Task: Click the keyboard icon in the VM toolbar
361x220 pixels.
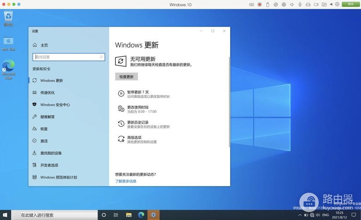Action: point(252,4)
